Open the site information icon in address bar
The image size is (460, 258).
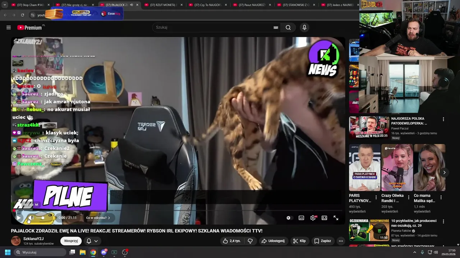pos(32,15)
